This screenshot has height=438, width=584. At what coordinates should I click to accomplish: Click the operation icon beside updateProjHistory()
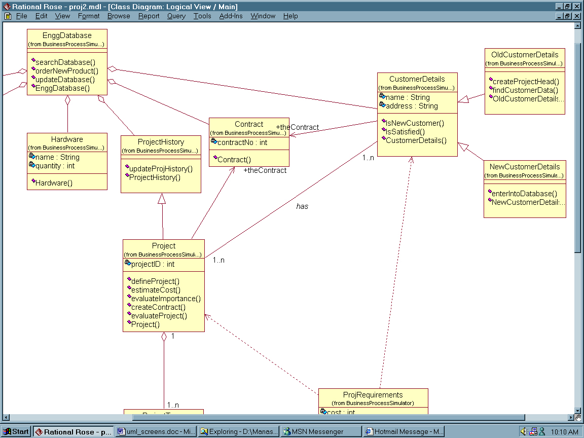click(127, 167)
